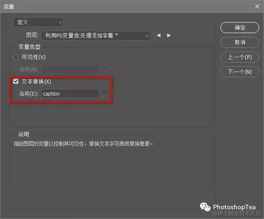Image resolution: width=264 pixels, height=219 pixels.
Task: Open the 定义 dropdown menu
Action: pos(38,22)
